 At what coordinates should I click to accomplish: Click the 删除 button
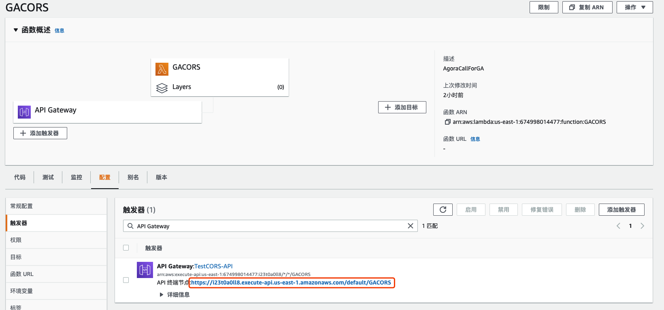pos(580,210)
